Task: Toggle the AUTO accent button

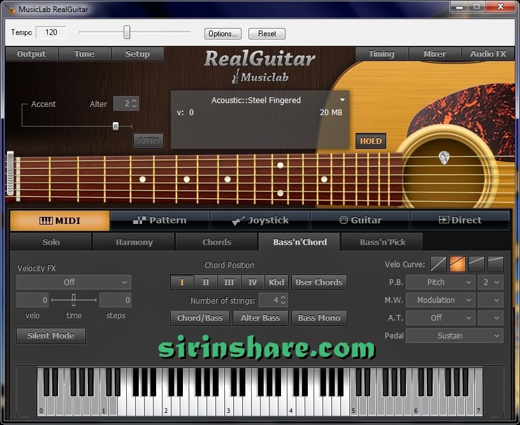Action: (148, 141)
